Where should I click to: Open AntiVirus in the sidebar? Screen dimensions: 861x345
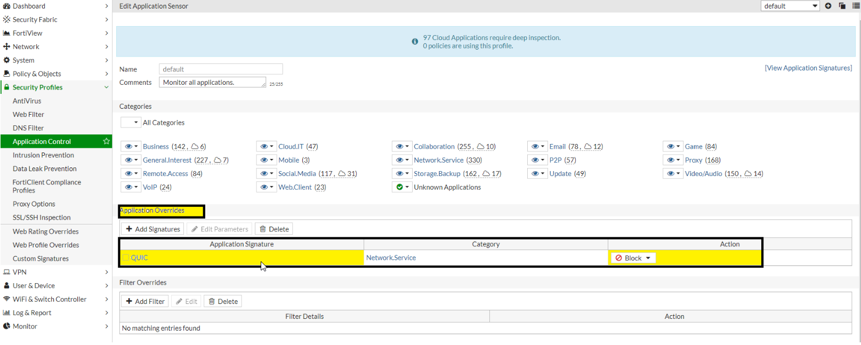coord(27,101)
